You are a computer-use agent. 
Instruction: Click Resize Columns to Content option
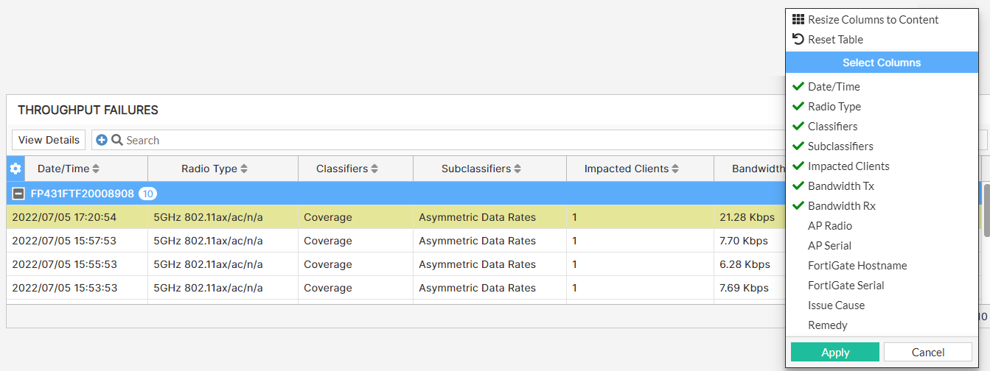pos(873,20)
